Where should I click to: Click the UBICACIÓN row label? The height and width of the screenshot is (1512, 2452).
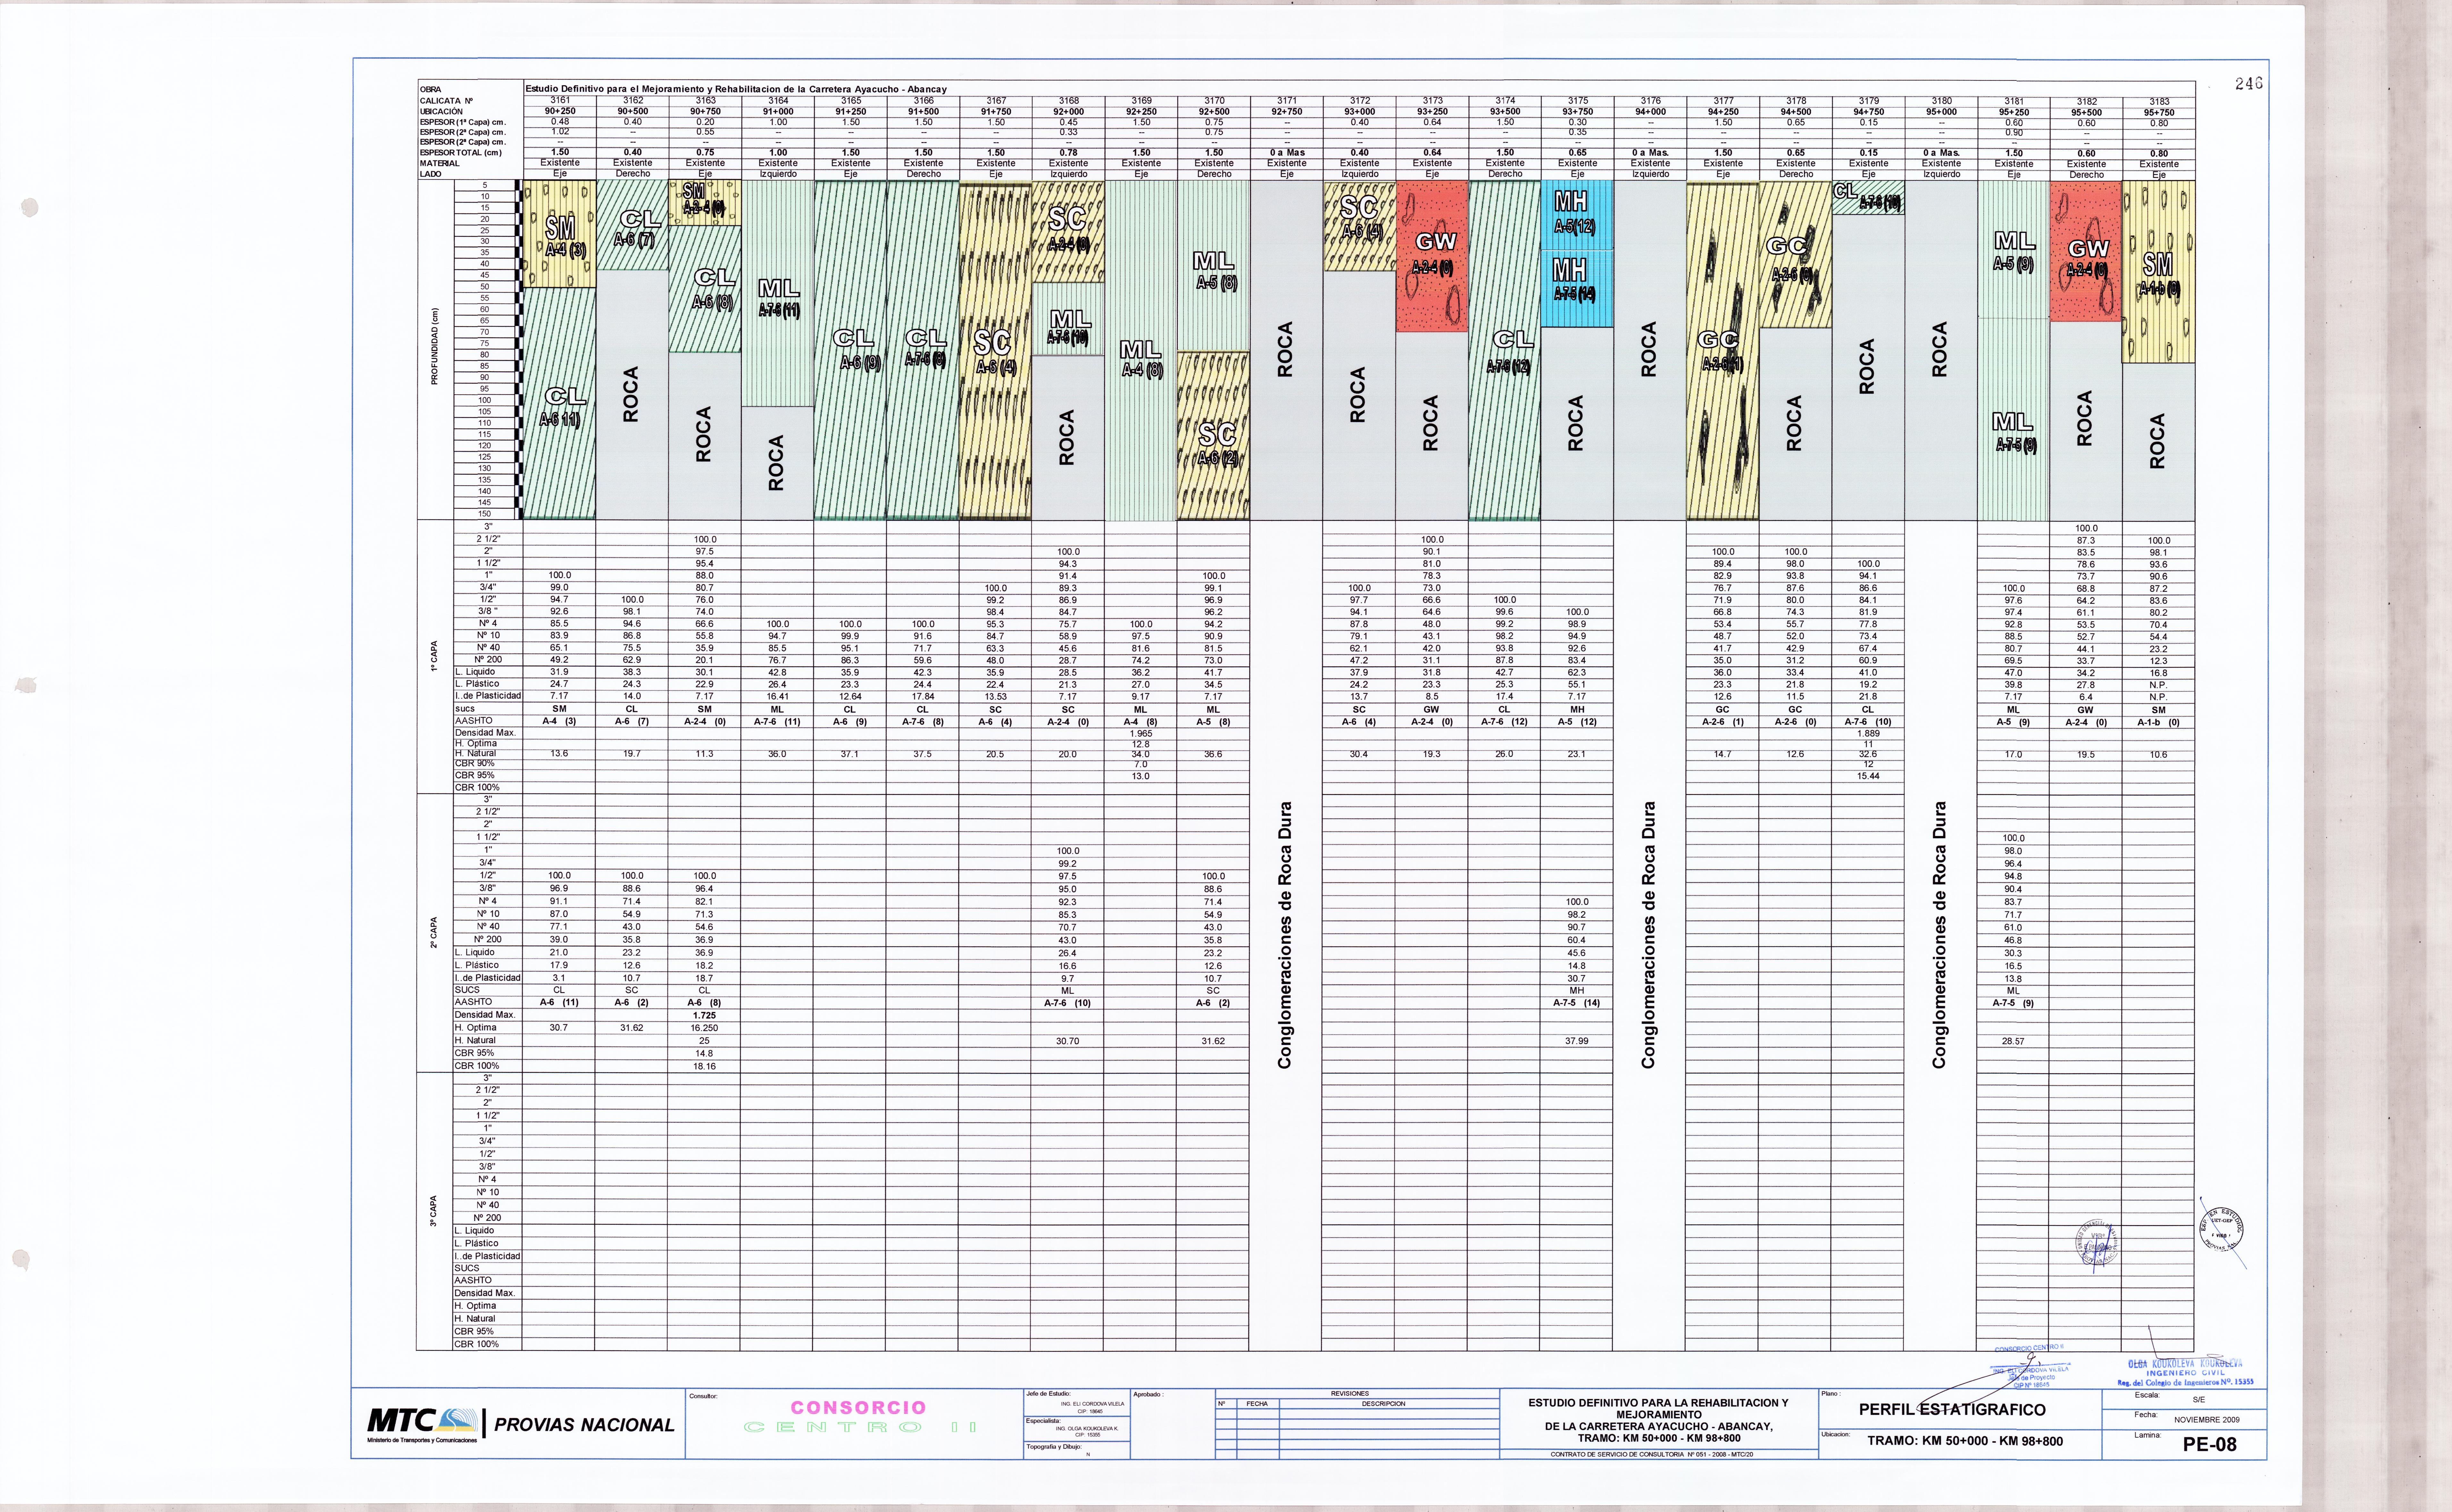[x=441, y=112]
